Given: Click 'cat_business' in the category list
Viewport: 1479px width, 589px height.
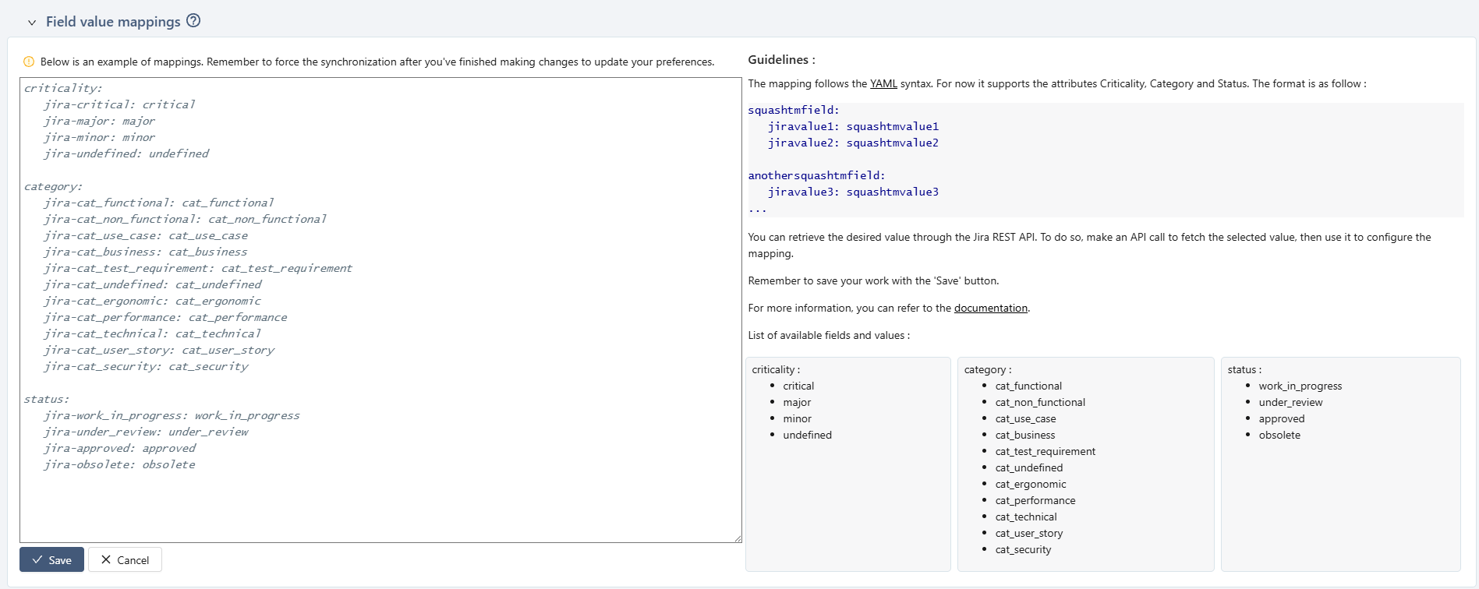Looking at the screenshot, I should pyautogui.click(x=1024, y=435).
